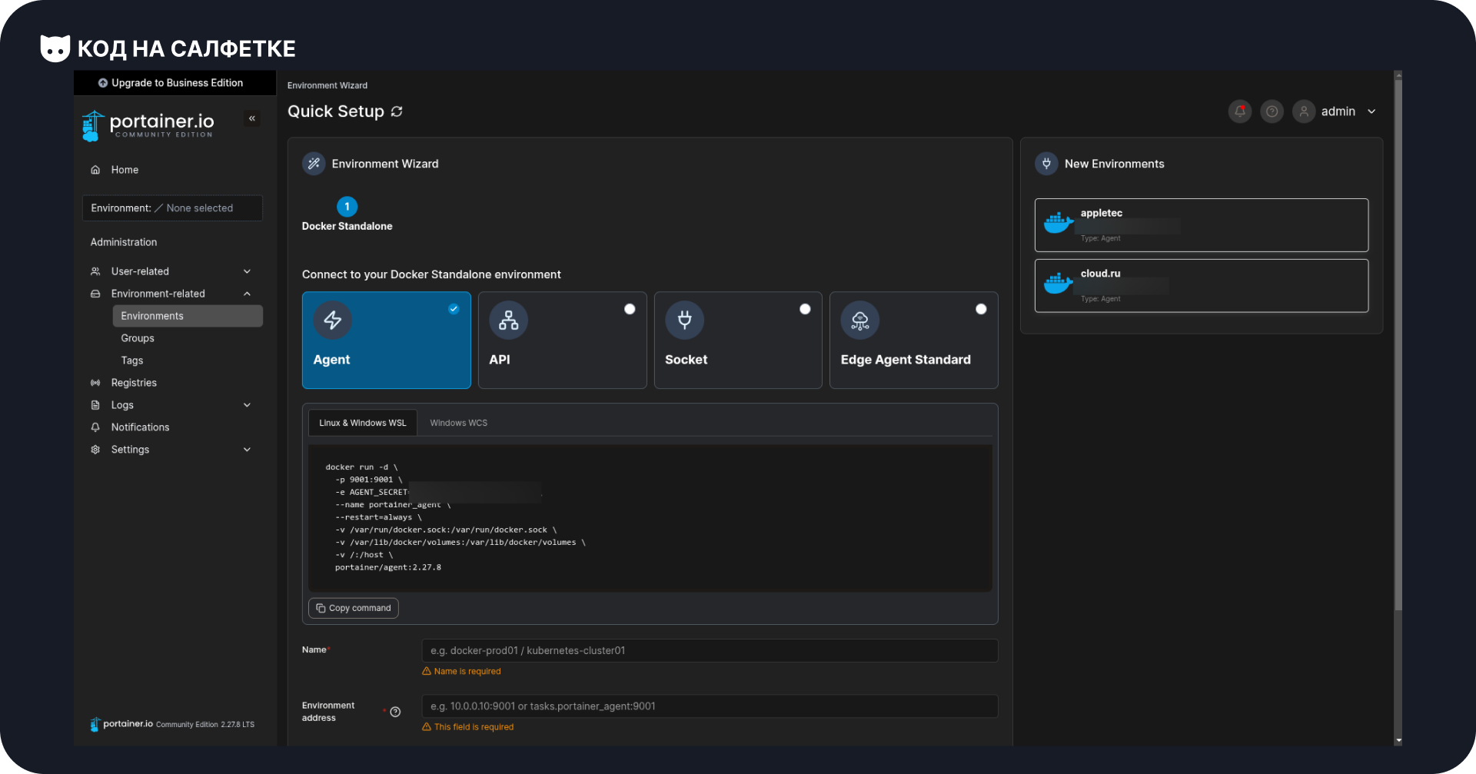Screen dimensions: 1476x774
Task: Click the admin user avatar icon
Action: tap(1304, 111)
